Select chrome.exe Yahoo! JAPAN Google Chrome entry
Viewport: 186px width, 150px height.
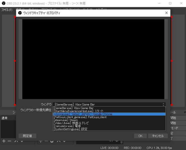[x=109, y=114]
